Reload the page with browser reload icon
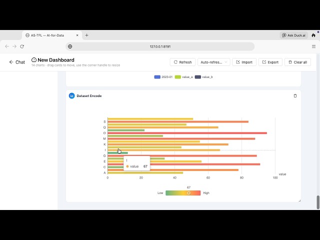The image size is (320, 240). (x=22, y=46)
